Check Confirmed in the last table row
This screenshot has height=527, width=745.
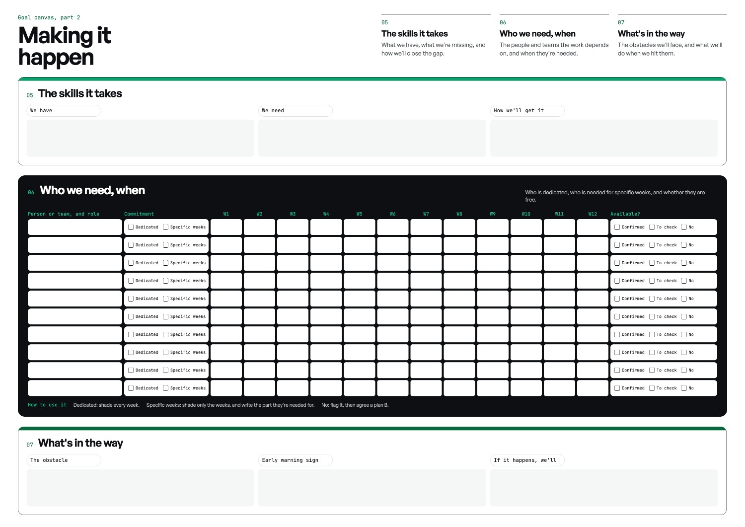point(617,388)
